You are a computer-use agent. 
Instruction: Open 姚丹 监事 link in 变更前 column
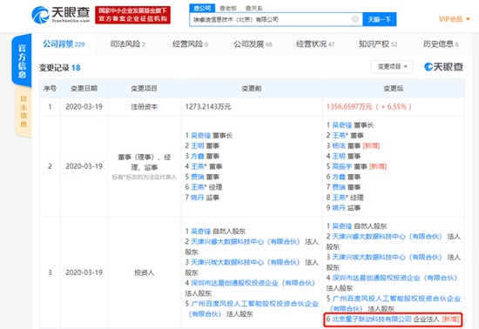(198, 198)
